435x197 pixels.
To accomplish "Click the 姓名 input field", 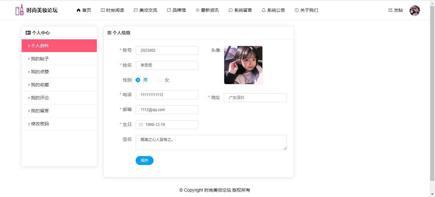I will 167,65.
